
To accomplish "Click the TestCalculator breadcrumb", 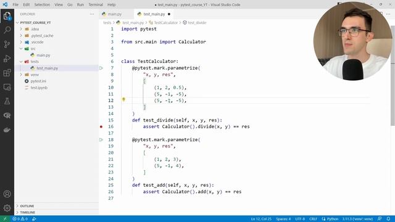I will (x=166, y=23).
